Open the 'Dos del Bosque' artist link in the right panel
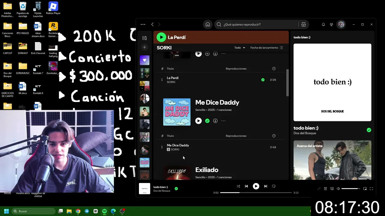The width and height of the screenshot is (385, 216). (x=305, y=133)
